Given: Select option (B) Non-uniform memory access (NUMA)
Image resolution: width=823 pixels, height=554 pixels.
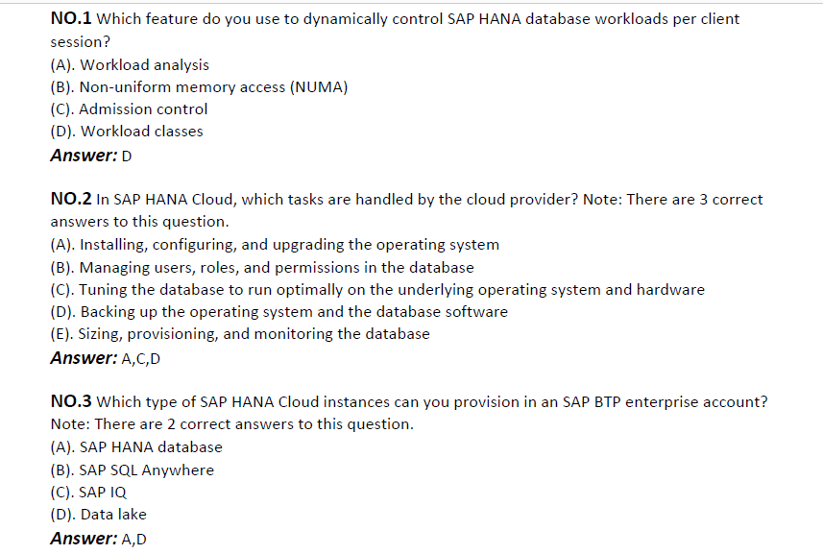Looking at the screenshot, I should 199,87.
